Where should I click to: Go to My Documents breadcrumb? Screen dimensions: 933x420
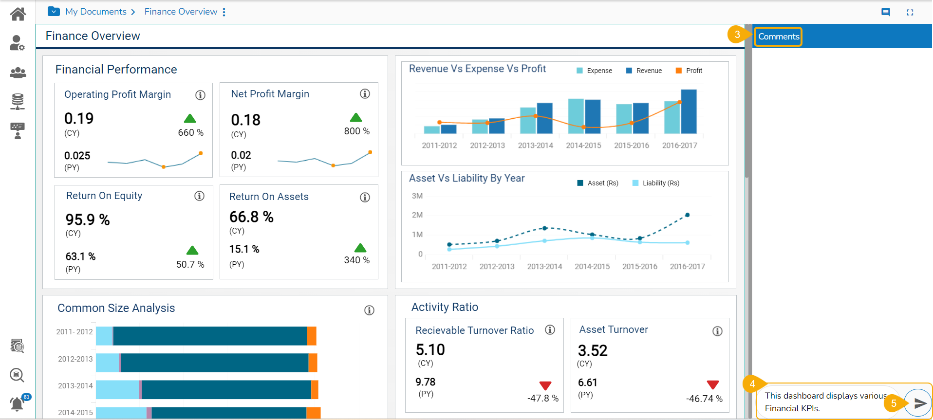click(96, 12)
